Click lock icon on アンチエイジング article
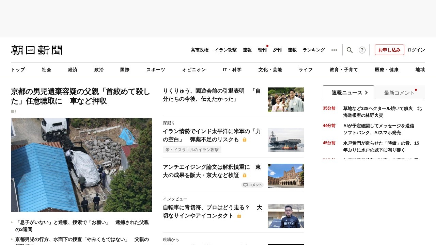The width and height of the screenshot is (436, 245). [x=245, y=175]
